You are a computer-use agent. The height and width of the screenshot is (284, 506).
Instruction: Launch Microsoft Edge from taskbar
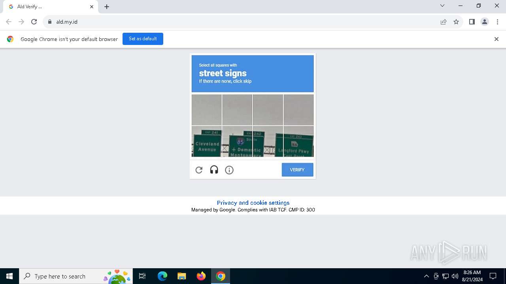coord(162,276)
